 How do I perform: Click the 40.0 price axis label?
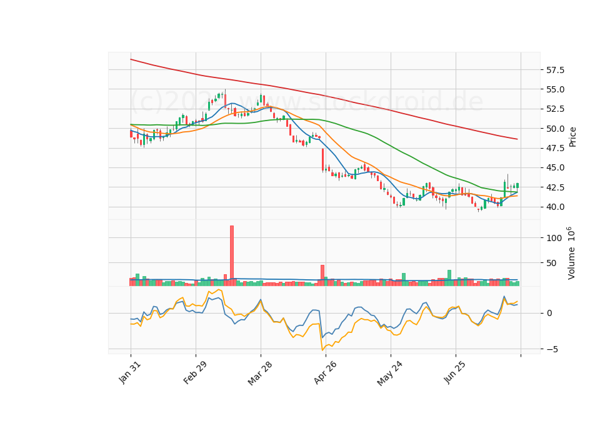pos(555,207)
